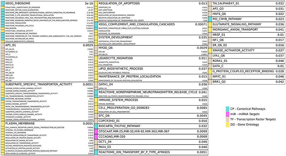
Task: Click the miR - miRNA Targets legend label
Action: point(245,114)
